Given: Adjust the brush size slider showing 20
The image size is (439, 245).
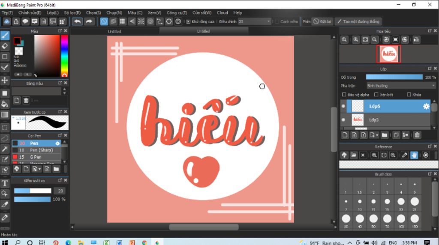Looking at the screenshot, I should tap(33, 191).
